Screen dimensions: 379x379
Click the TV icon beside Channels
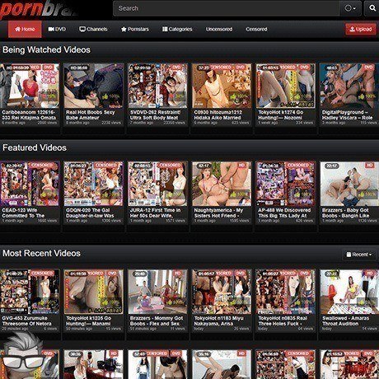(82, 29)
